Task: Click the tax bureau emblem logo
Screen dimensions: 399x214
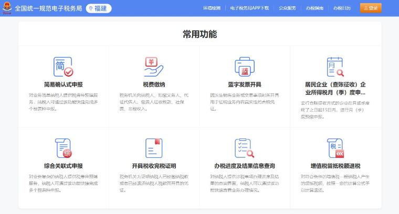Action: 7,8
